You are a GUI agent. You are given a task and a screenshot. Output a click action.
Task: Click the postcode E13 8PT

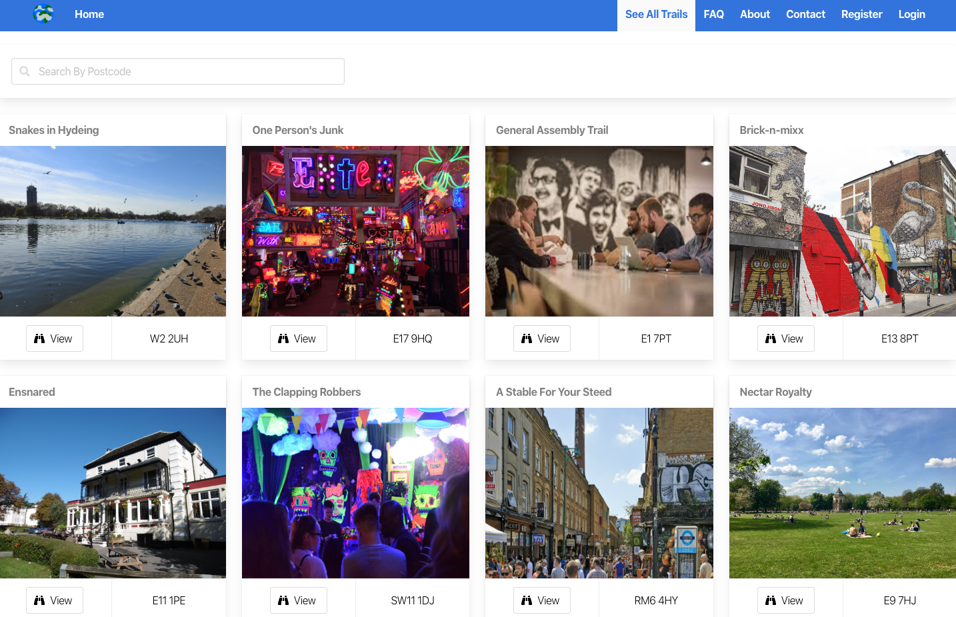point(900,338)
